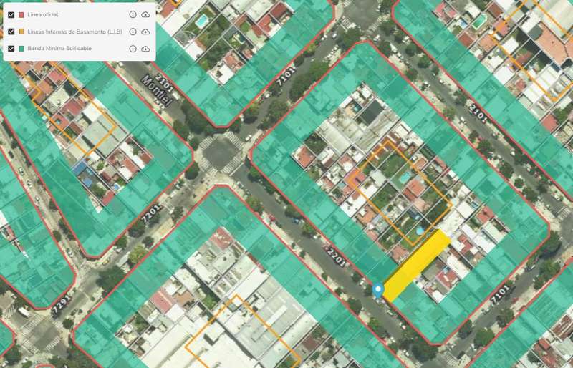Uncheck the Línea oficial layer checkbox
The width and height of the screenshot is (573, 368).
pos(11,14)
